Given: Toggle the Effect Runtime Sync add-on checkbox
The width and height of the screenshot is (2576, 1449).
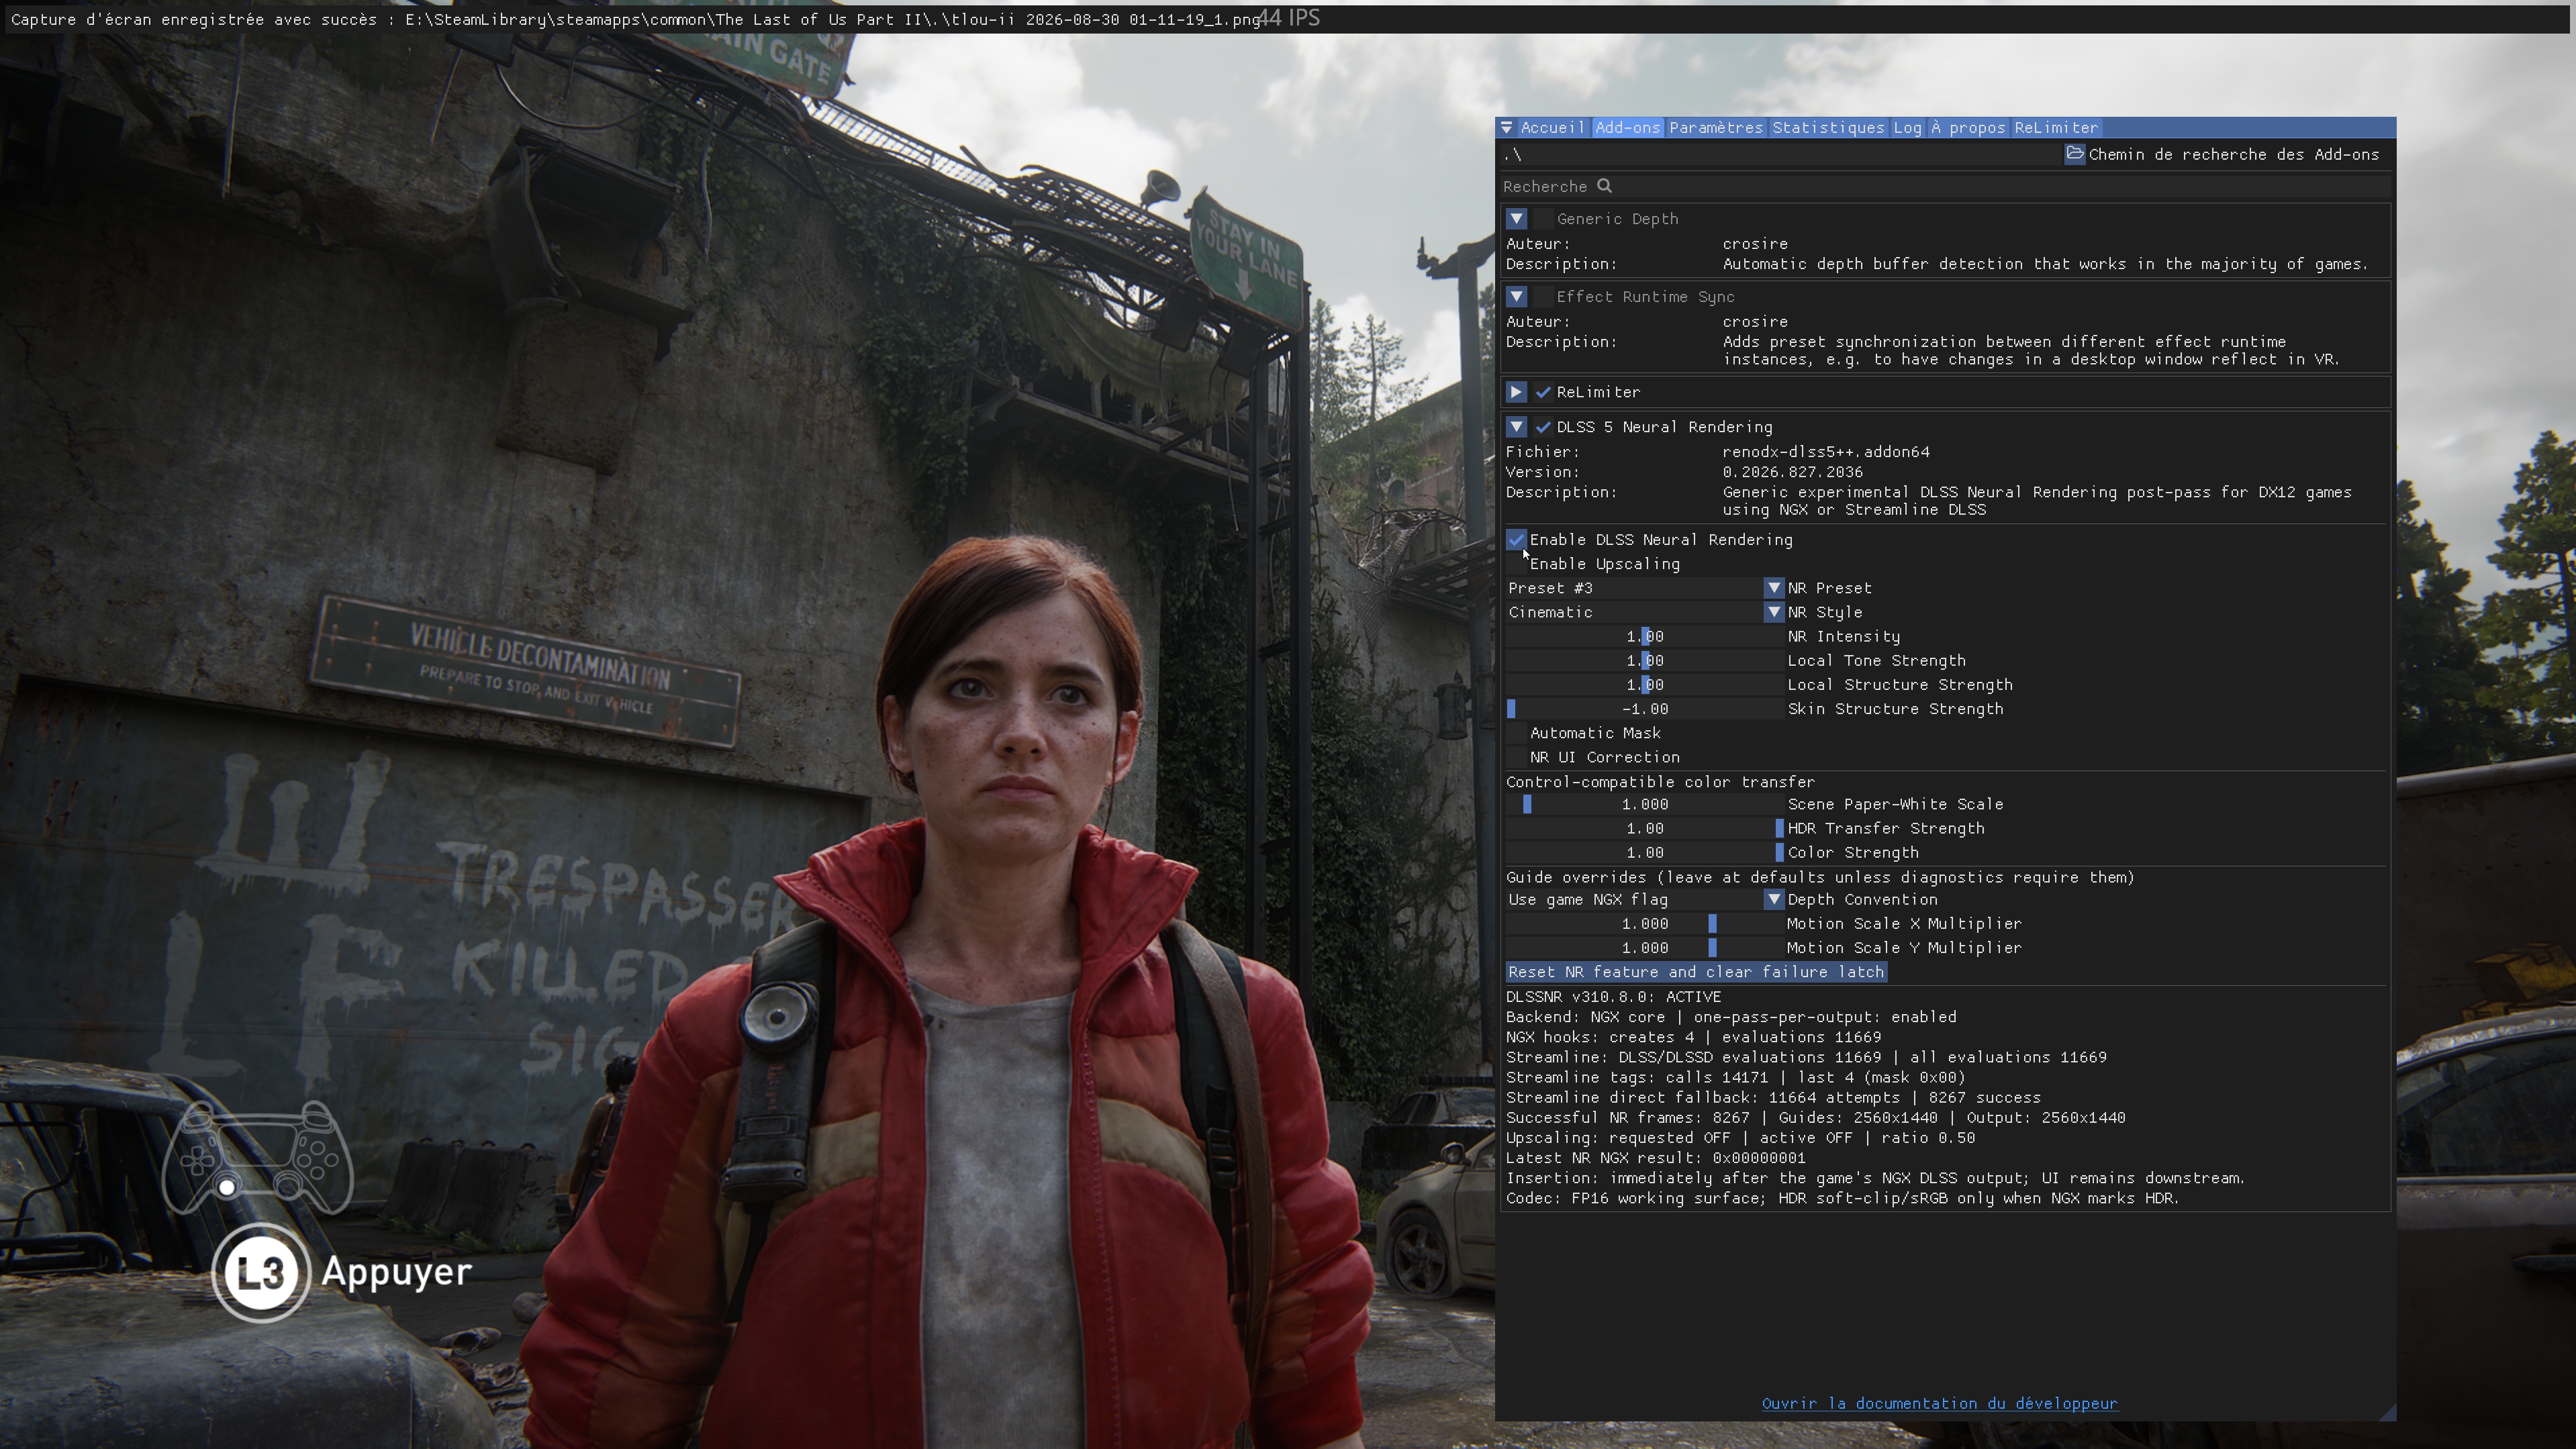Looking at the screenshot, I should pyautogui.click(x=1543, y=297).
